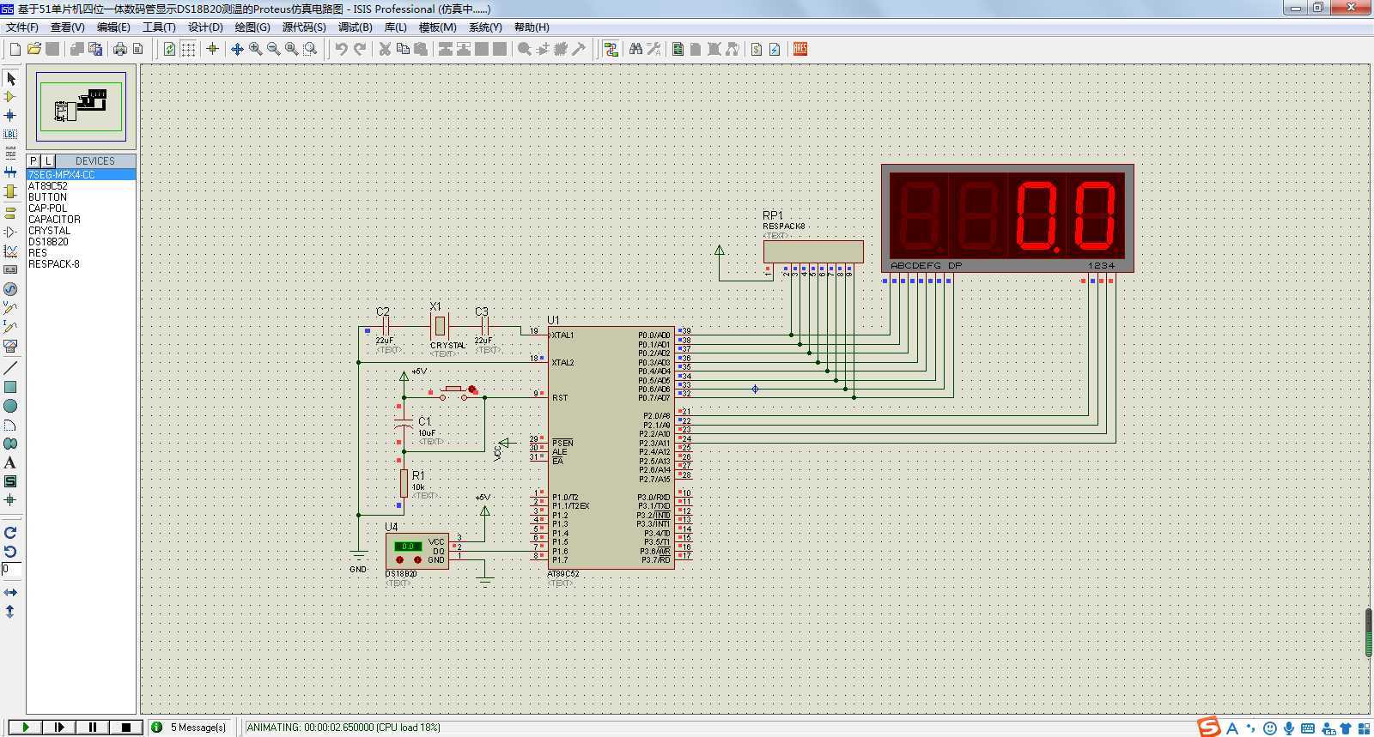This screenshot has width=1374, height=737.
Task: Click the Center at Cursor pan icon
Action: [x=237, y=49]
